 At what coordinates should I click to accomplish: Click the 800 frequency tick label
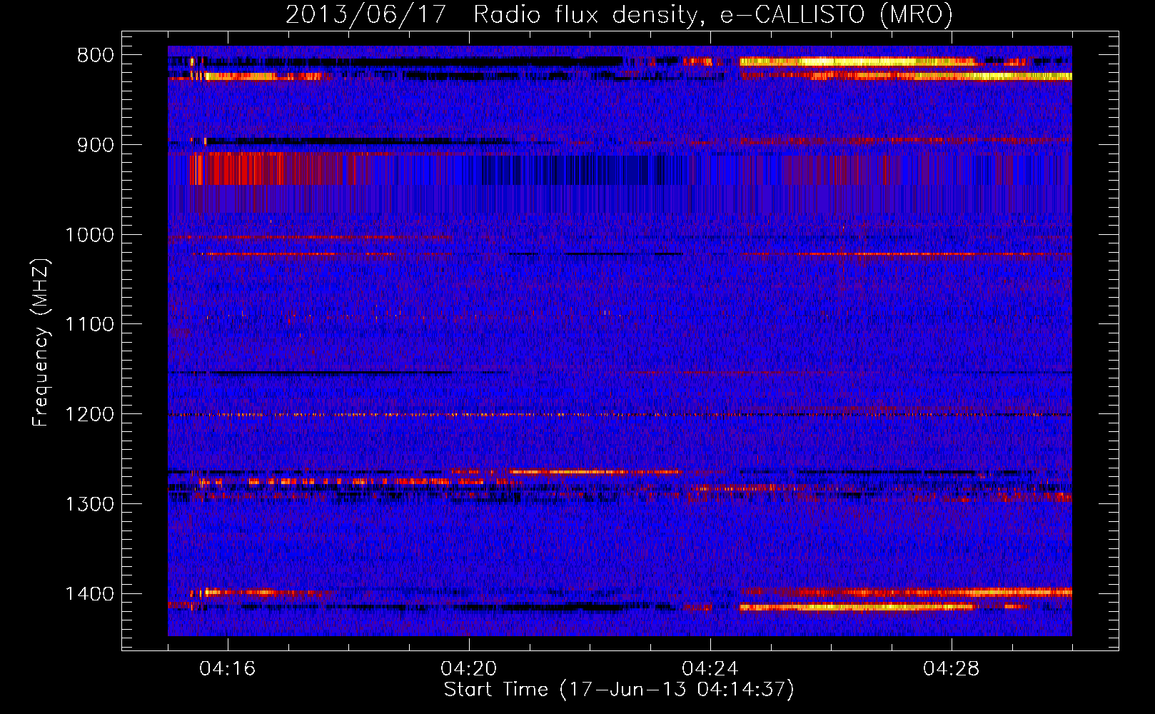coord(96,56)
